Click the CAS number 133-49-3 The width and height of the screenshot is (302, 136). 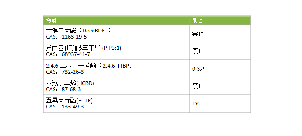click(73, 107)
